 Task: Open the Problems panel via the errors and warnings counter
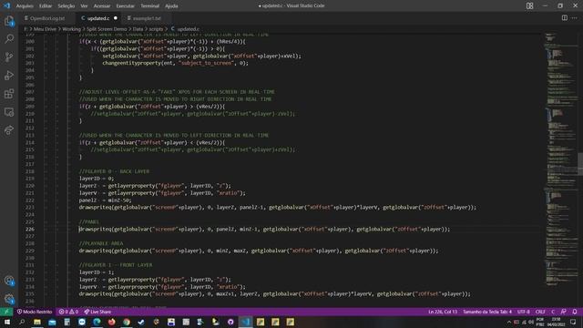68,312
